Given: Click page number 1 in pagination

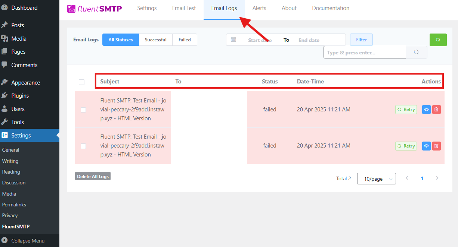Looking at the screenshot, I should tap(422, 178).
